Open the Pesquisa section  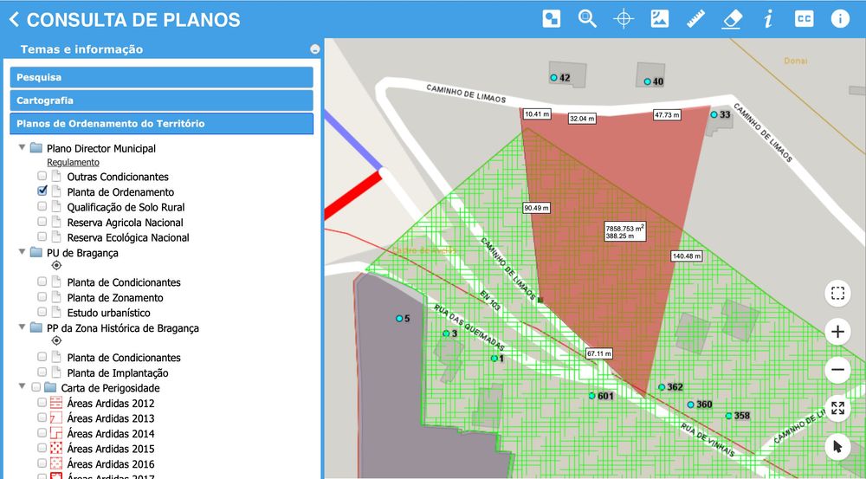tap(161, 77)
